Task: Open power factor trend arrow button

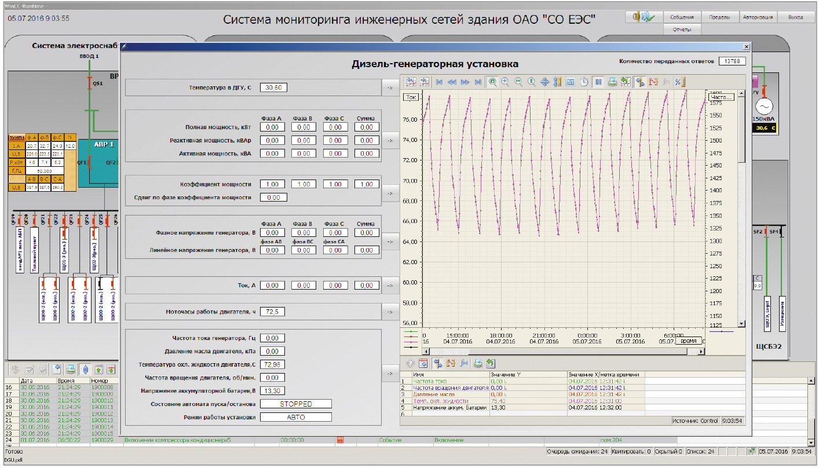Action: pyautogui.click(x=390, y=193)
